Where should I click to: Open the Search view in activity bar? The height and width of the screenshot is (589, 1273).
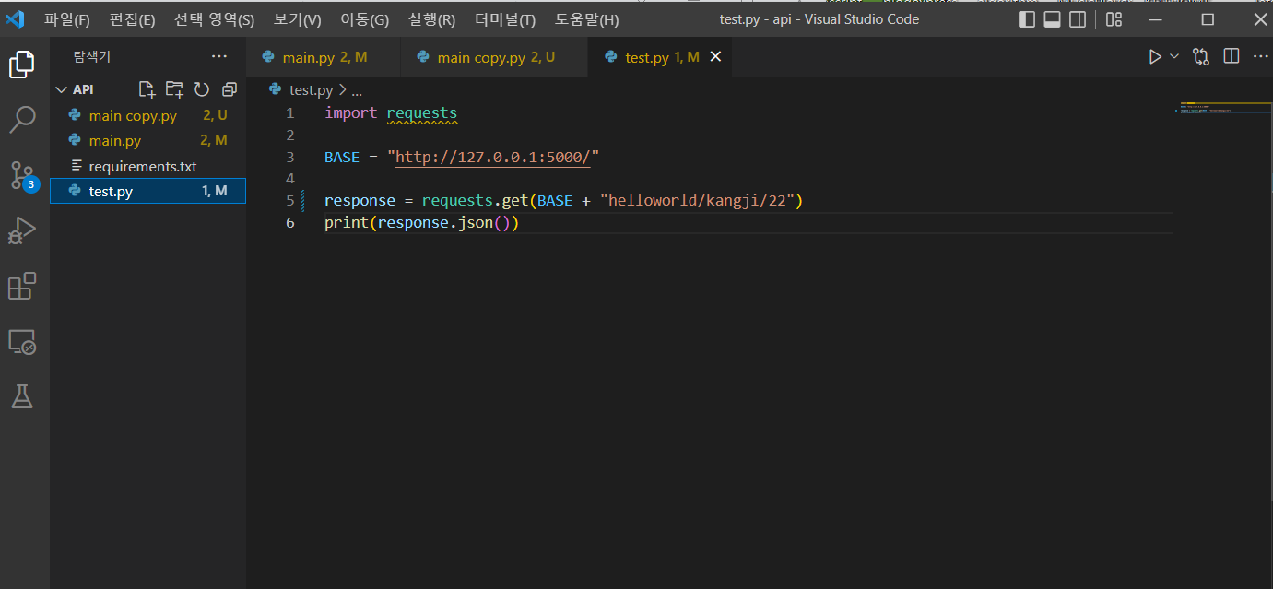pos(22,119)
